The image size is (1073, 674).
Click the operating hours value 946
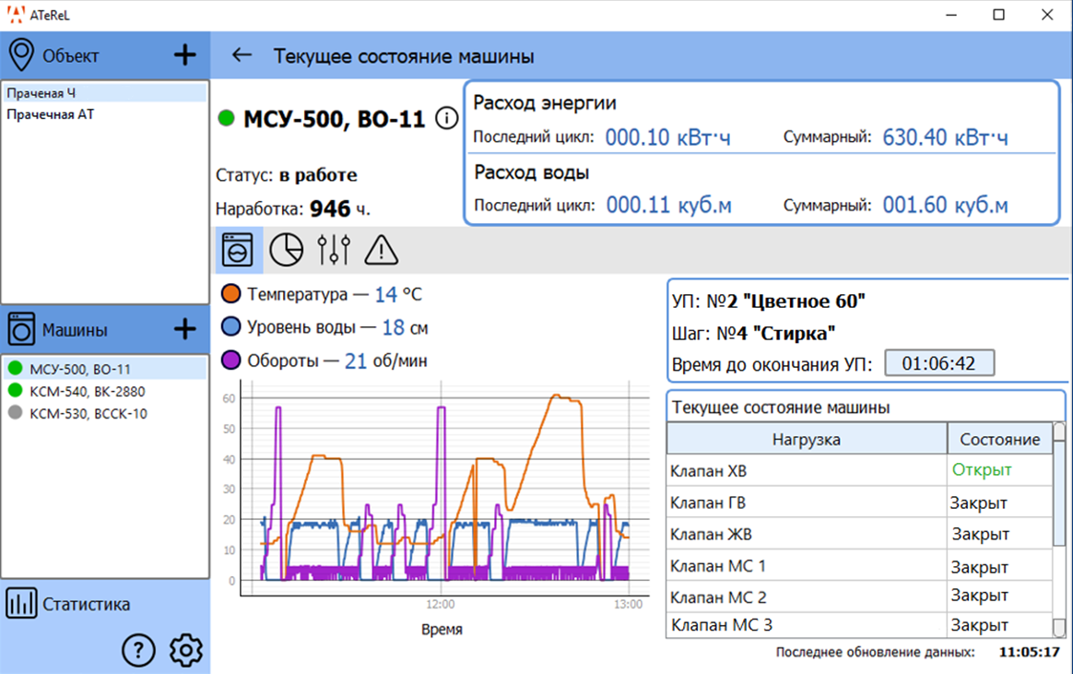click(330, 208)
